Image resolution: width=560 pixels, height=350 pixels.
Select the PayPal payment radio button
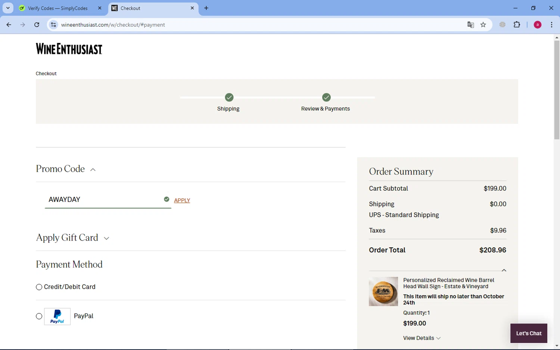(x=39, y=316)
